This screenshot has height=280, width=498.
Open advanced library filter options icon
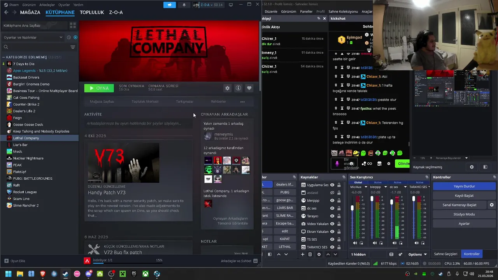pyautogui.click(x=73, y=47)
